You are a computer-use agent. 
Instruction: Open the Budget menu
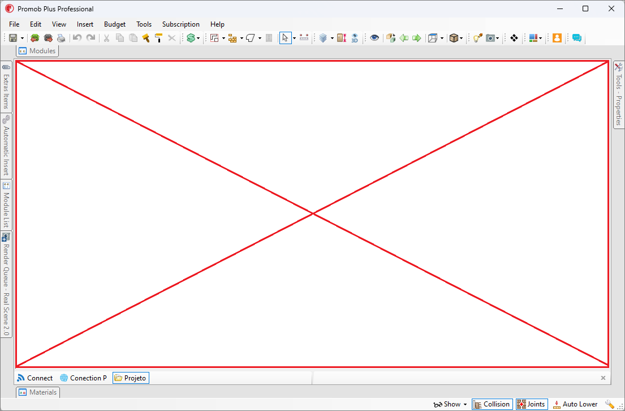click(x=115, y=24)
